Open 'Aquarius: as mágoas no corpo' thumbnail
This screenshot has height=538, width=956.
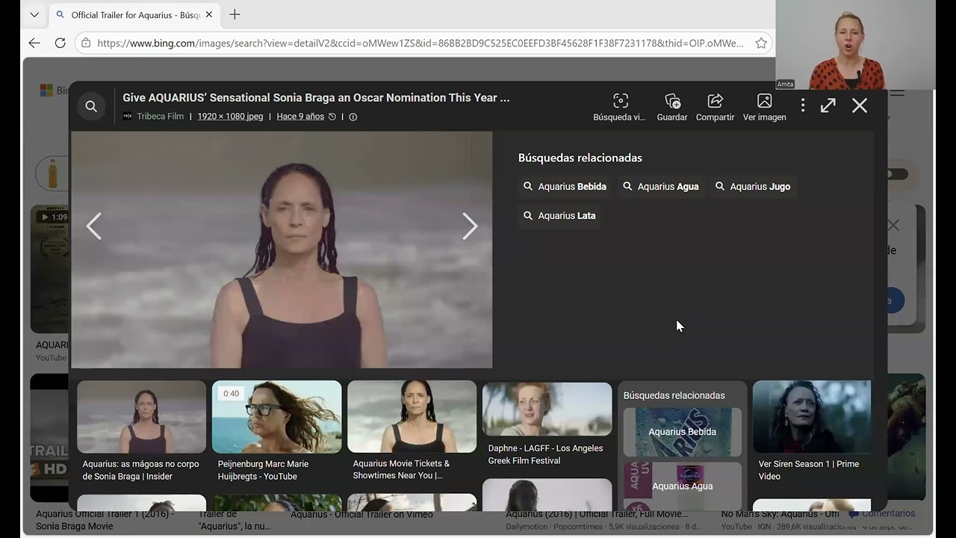pos(141,416)
